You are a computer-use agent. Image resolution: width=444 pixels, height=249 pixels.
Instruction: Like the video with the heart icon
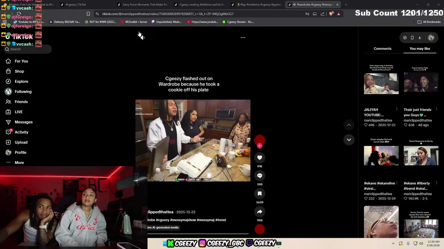[x=259, y=158]
